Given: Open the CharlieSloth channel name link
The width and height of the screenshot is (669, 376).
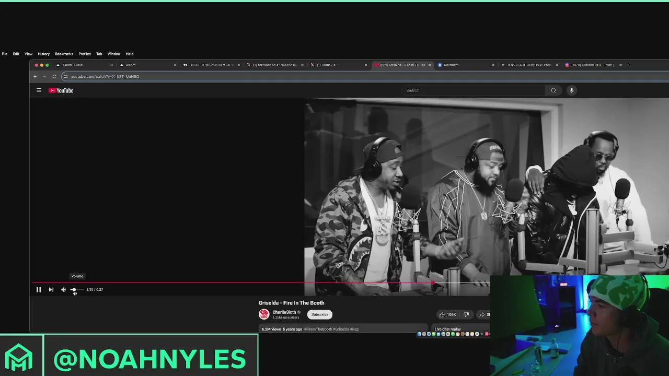Looking at the screenshot, I should [284, 312].
